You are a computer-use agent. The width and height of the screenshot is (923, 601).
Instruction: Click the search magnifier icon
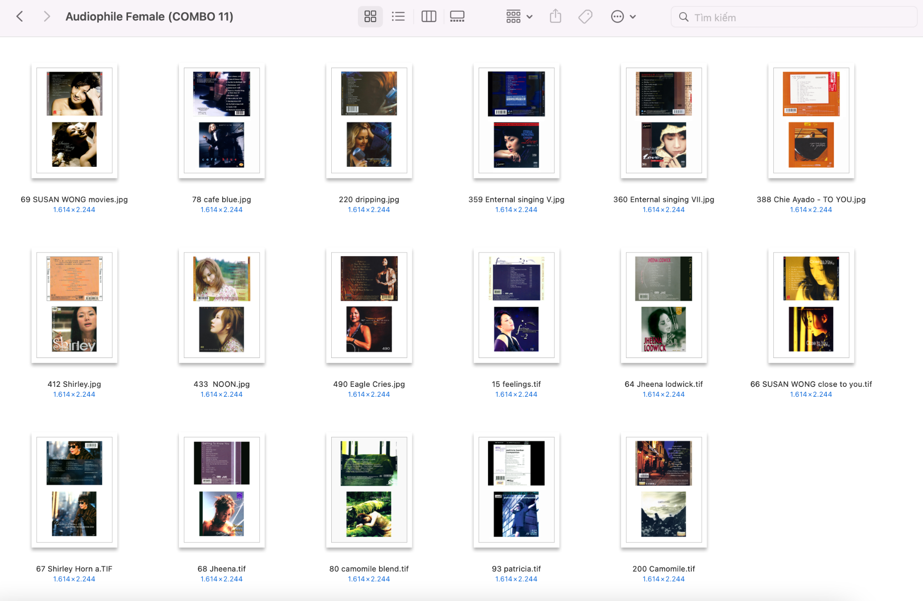pos(684,17)
